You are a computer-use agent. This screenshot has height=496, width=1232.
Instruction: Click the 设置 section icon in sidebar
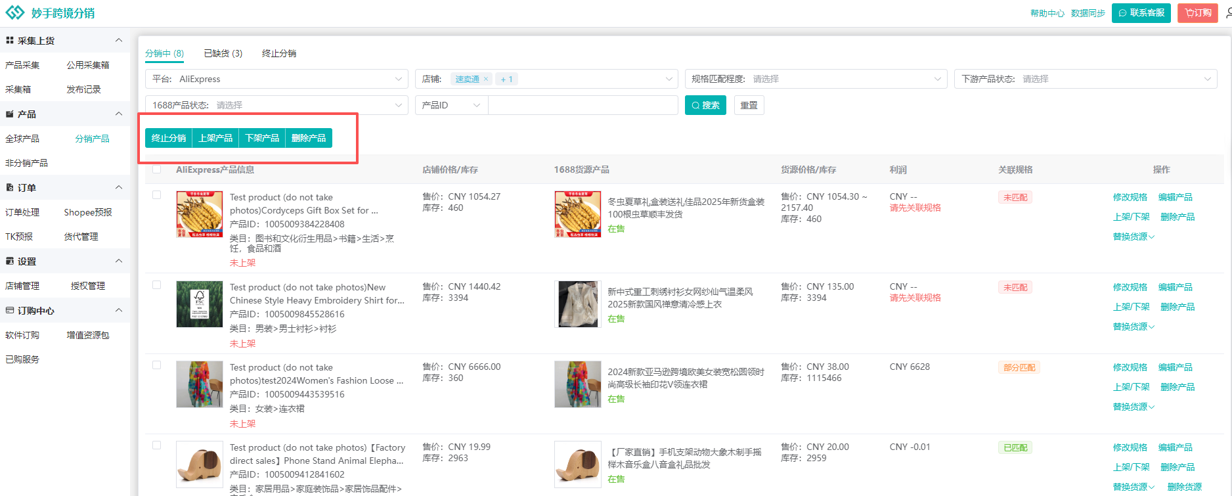(x=10, y=261)
